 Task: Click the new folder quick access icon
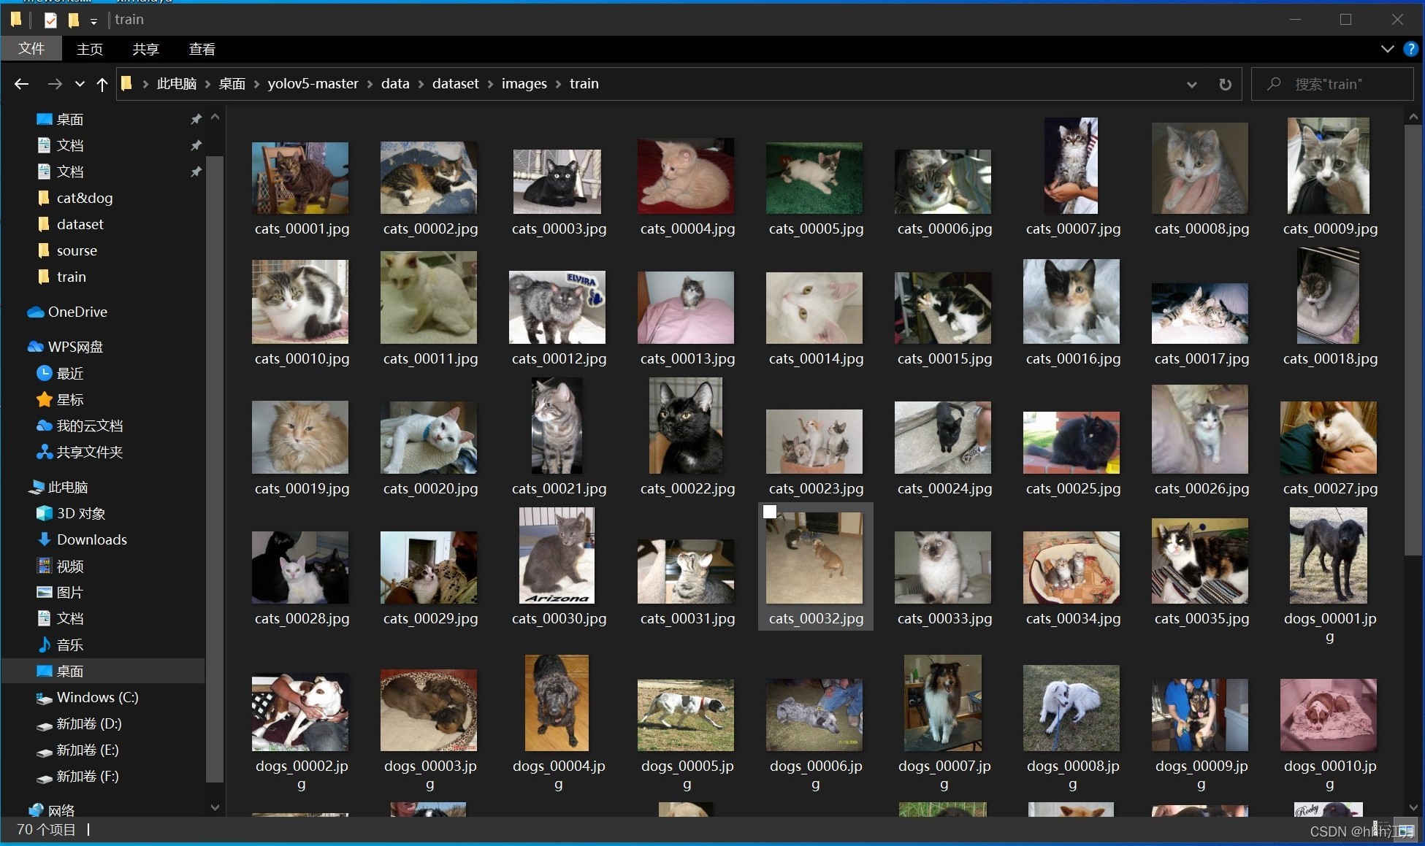coord(73,20)
